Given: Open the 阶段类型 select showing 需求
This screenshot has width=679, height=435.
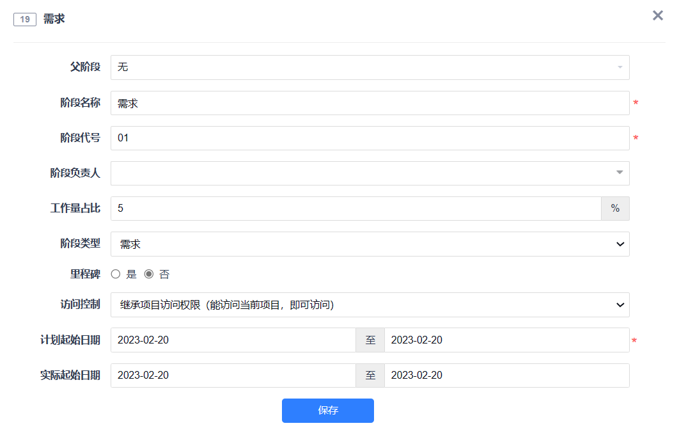Looking at the screenshot, I should [370, 244].
